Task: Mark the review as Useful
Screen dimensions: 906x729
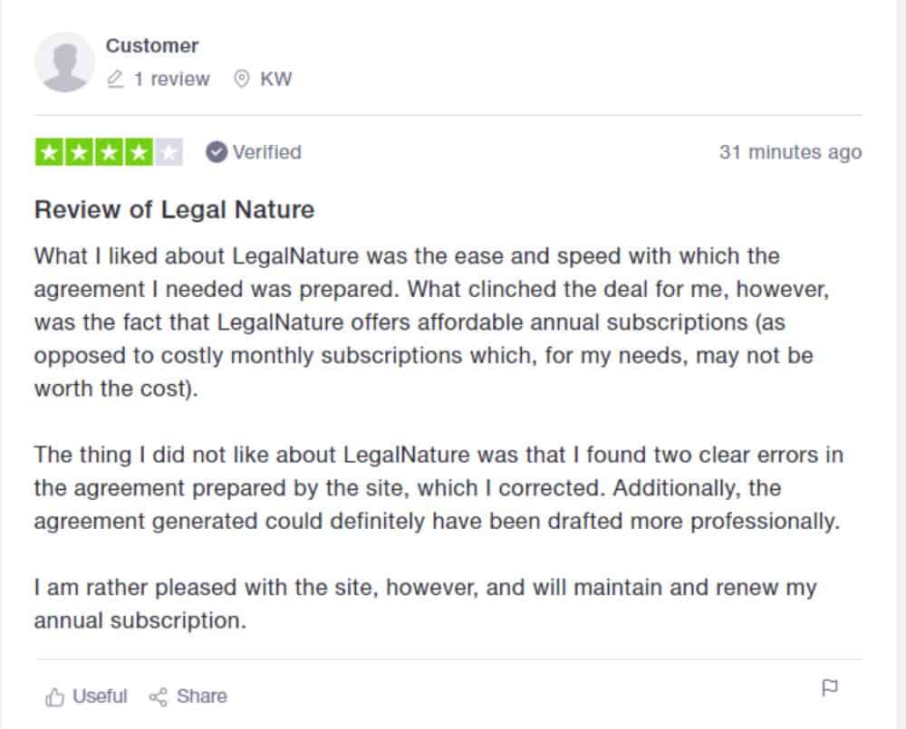Action: [86, 696]
